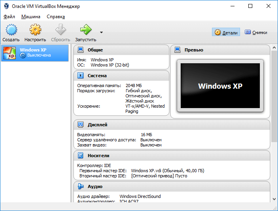Click the '2048 МБ' memory value
The height and width of the screenshot is (211, 278).
pyautogui.click(x=134, y=86)
